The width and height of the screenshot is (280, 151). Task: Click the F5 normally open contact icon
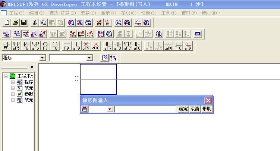[x=6, y=46]
